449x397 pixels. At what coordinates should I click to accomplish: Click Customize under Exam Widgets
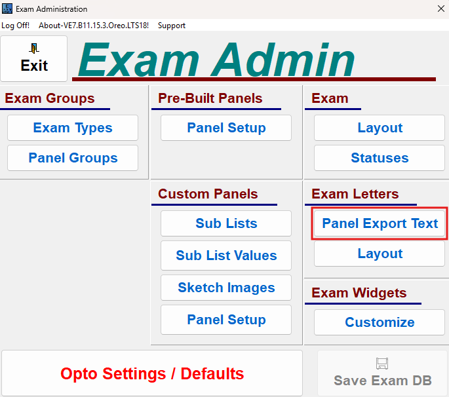(380, 322)
